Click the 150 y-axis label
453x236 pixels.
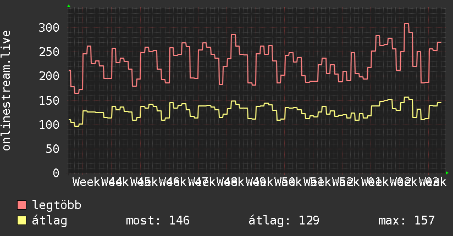pos(49,100)
